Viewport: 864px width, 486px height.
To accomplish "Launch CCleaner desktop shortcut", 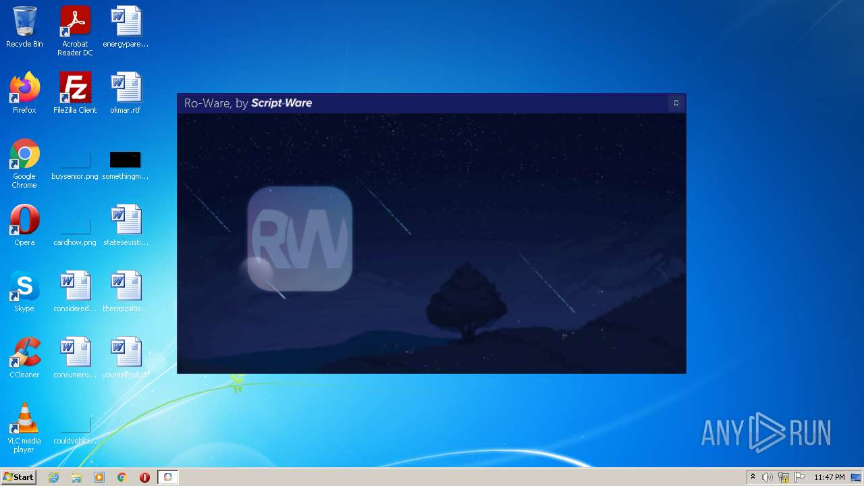I will point(24,358).
